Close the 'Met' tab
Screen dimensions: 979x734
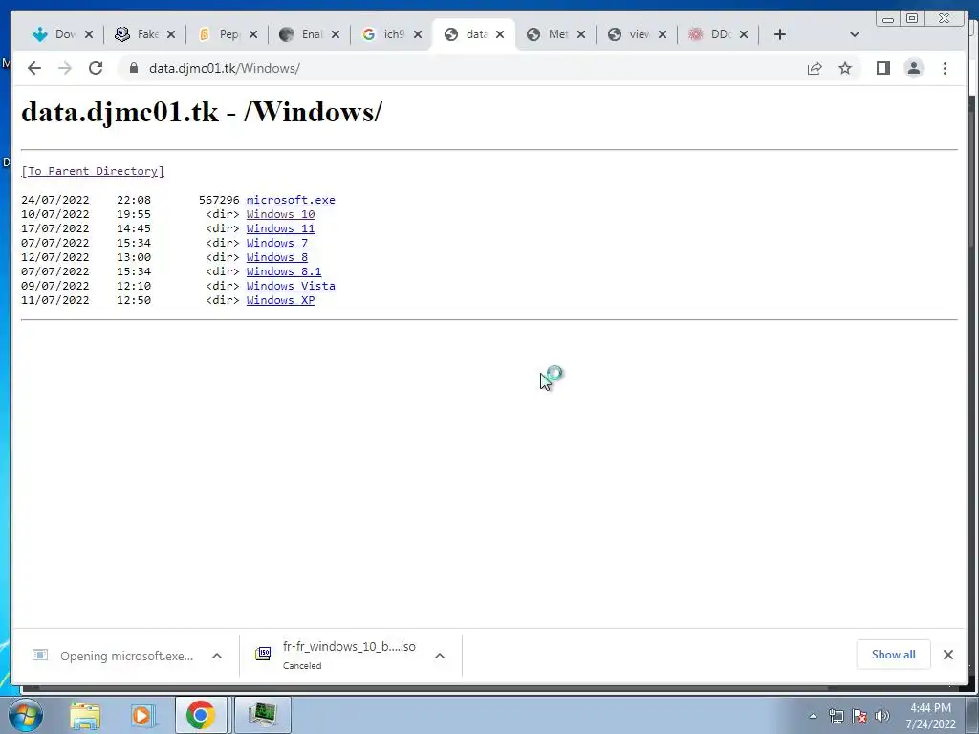[581, 34]
